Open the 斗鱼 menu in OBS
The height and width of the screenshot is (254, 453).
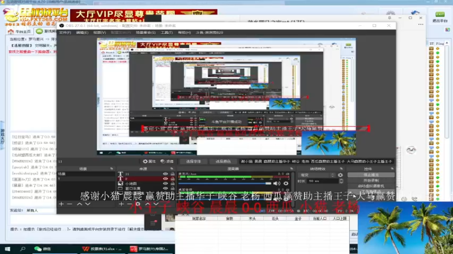pyautogui.click(x=210, y=33)
